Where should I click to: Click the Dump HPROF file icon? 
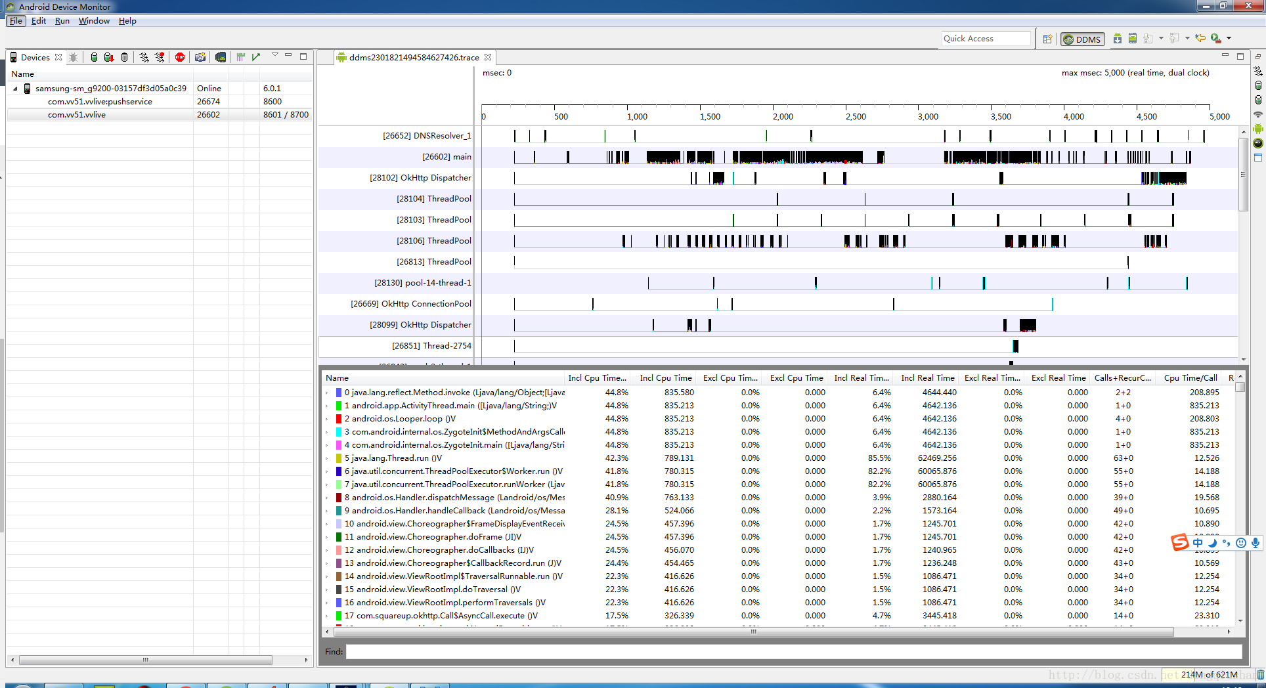pyautogui.click(x=109, y=57)
